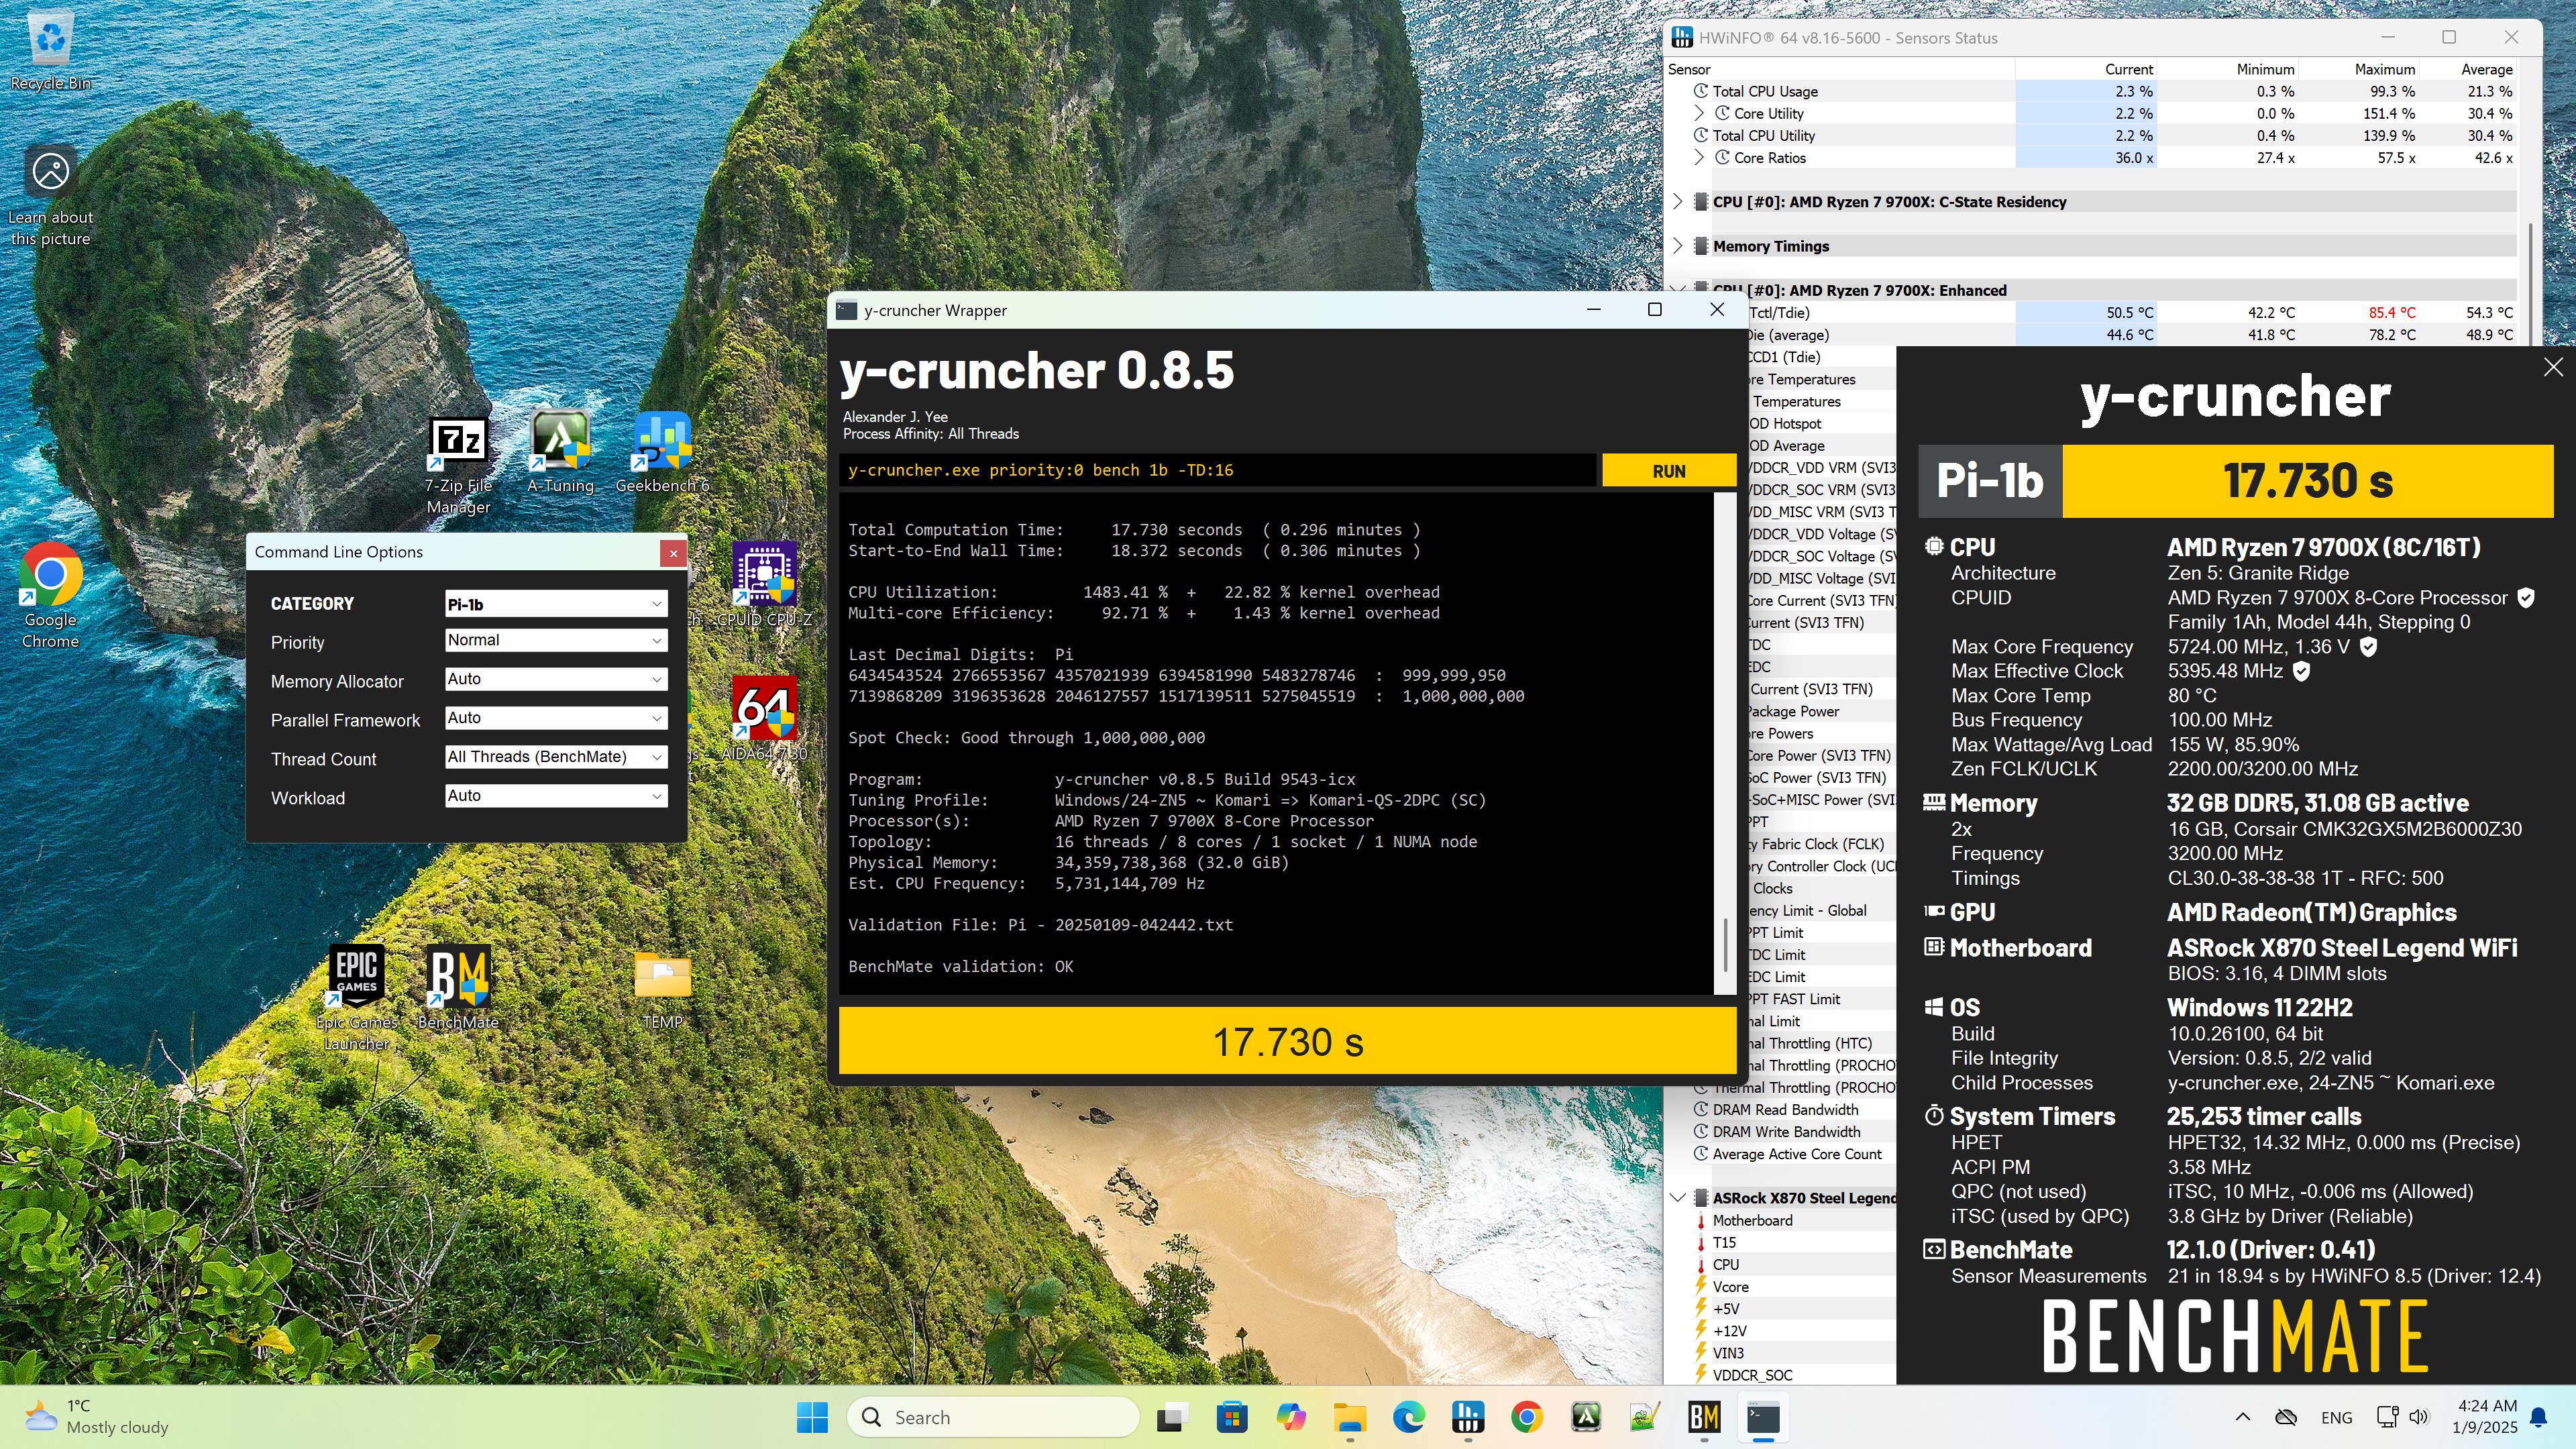Click the yellow RUN button
Screen dimensions: 2576x1449
(1668, 471)
